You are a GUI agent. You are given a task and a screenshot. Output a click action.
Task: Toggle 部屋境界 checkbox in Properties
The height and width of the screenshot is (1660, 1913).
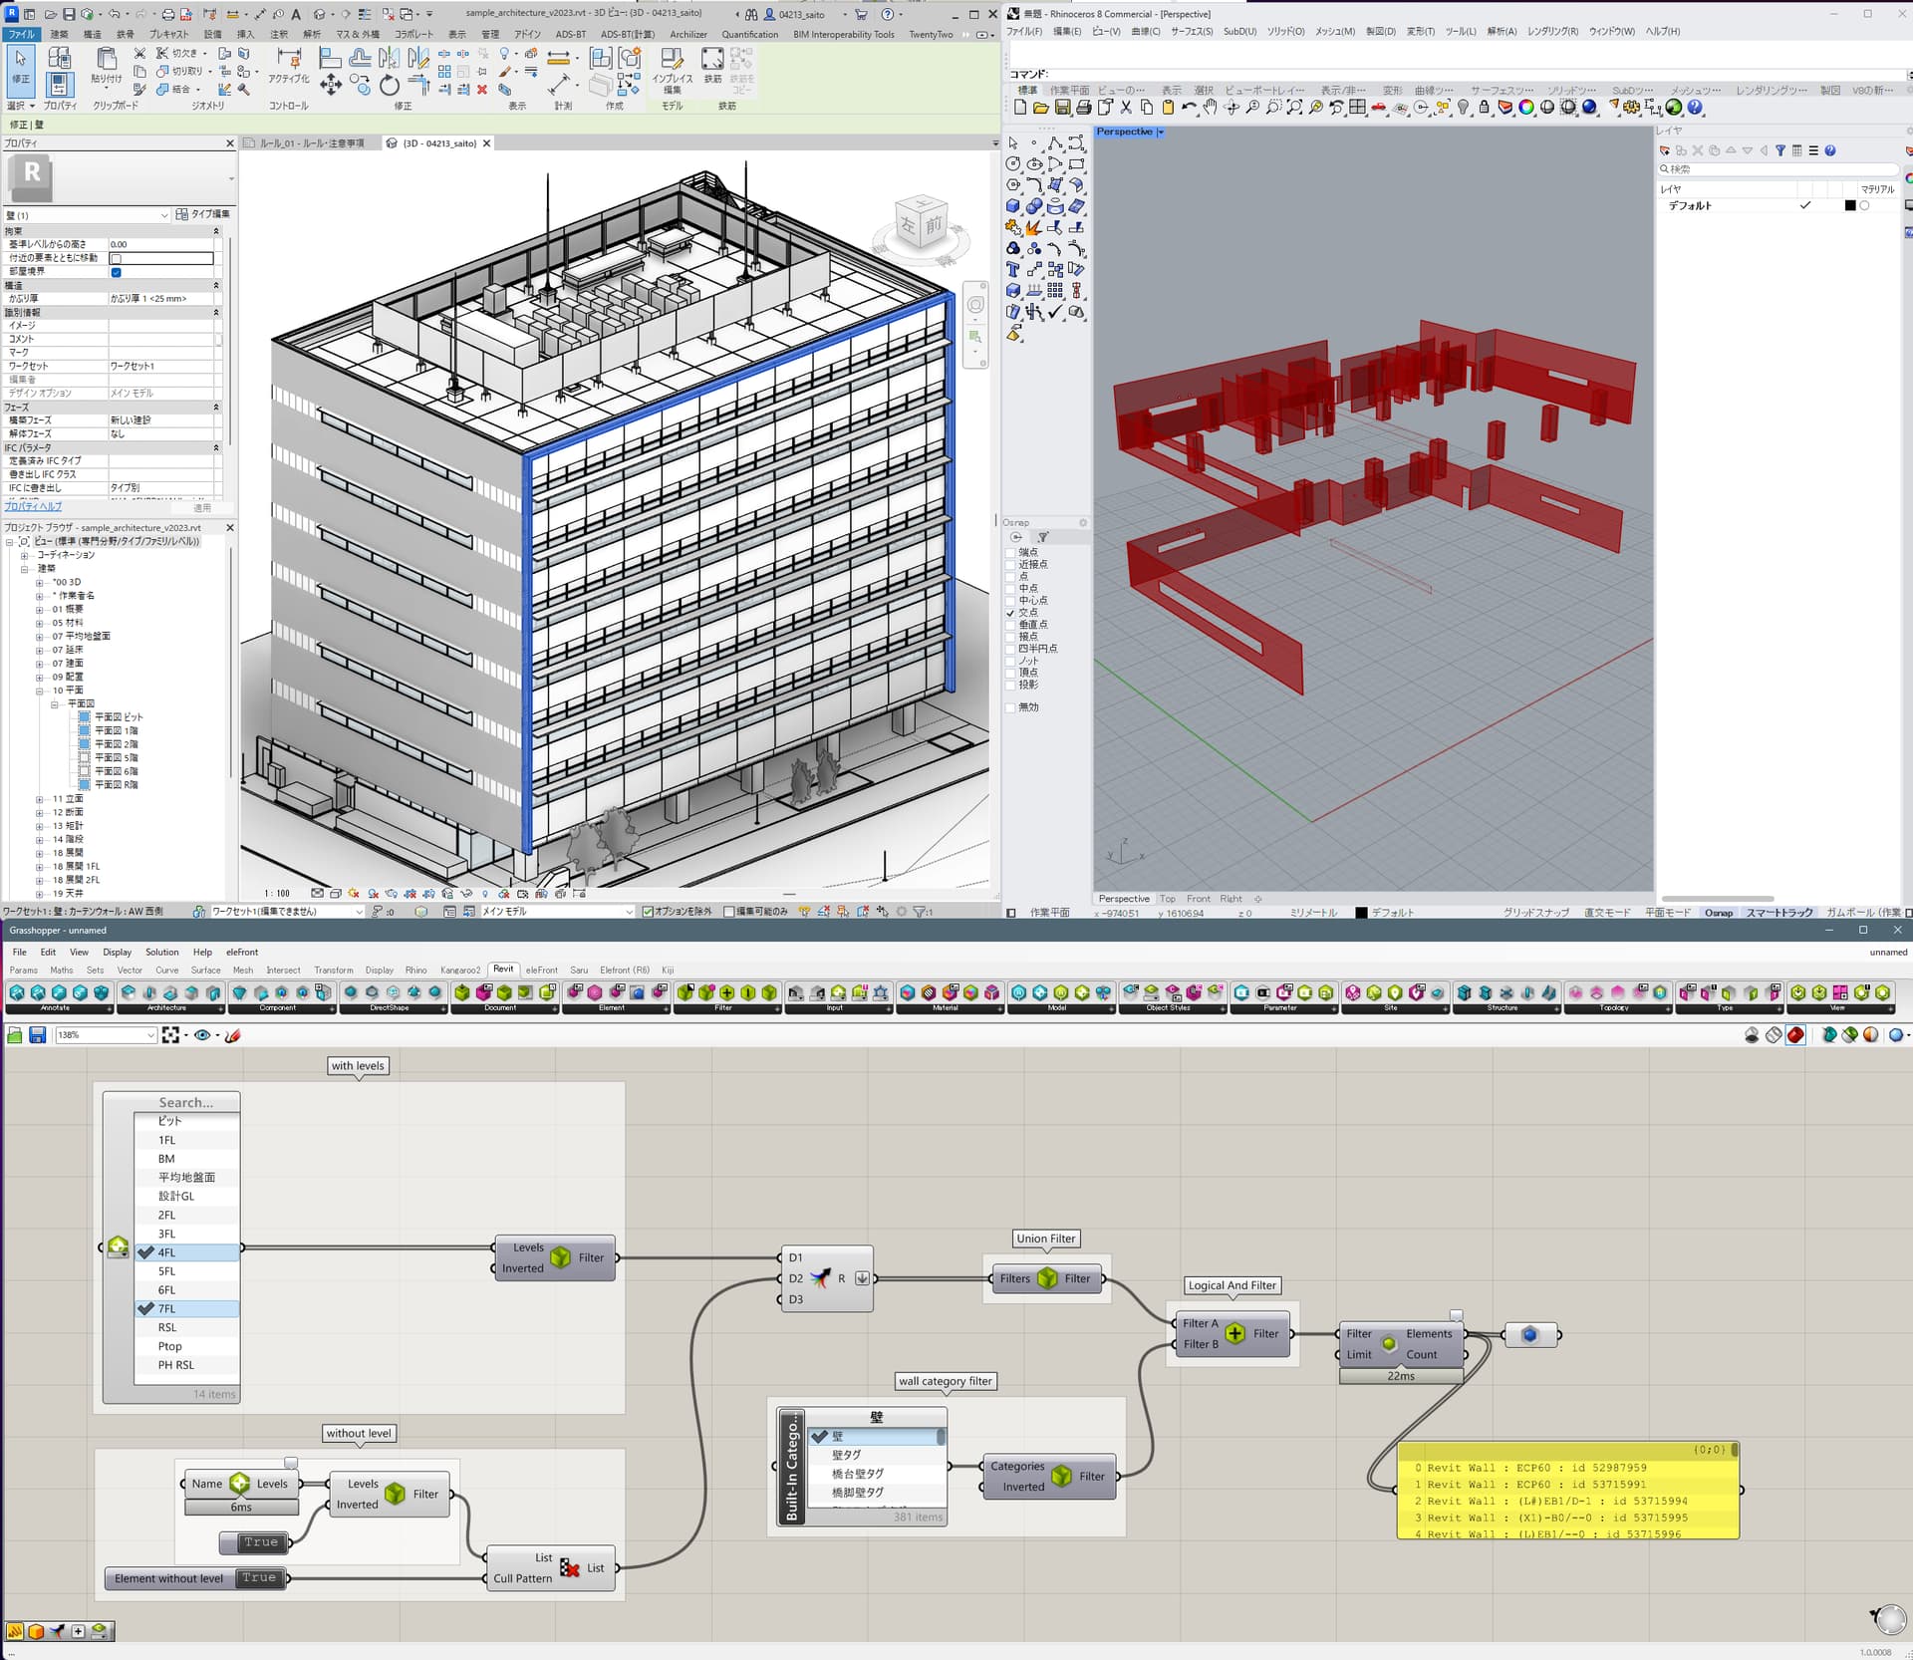pyautogui.click(x=116, y=272)
